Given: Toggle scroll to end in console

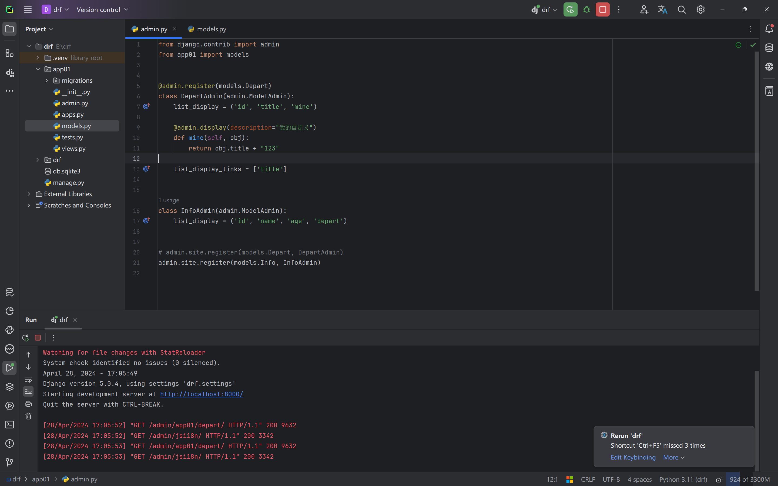Looking at the screenshot, I should coord(28,391).
